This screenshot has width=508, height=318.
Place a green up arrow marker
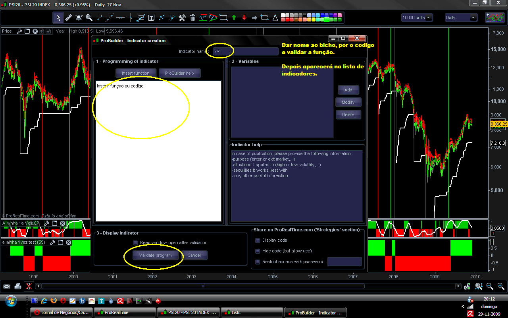point(234,17)
